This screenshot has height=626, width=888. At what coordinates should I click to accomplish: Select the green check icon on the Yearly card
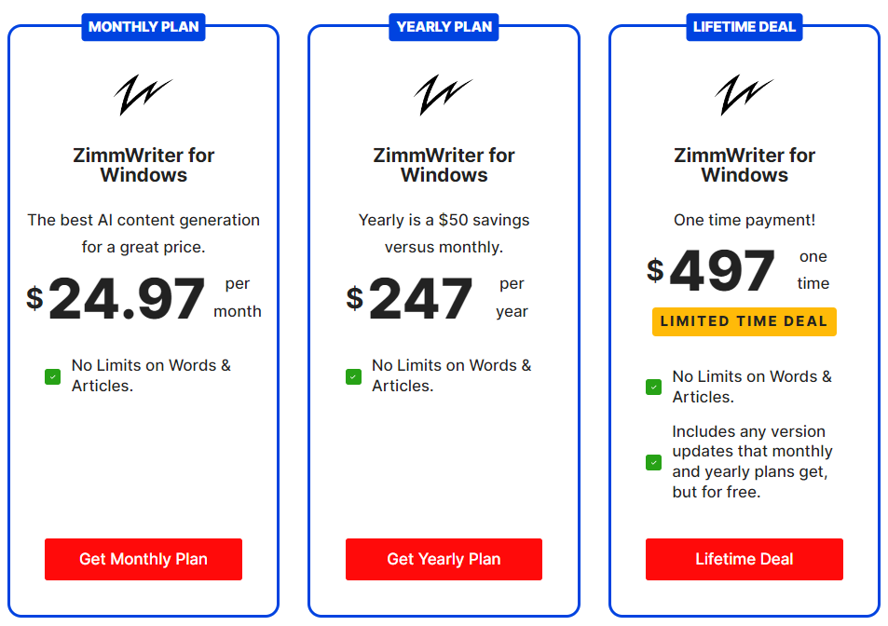click(352, 375)
